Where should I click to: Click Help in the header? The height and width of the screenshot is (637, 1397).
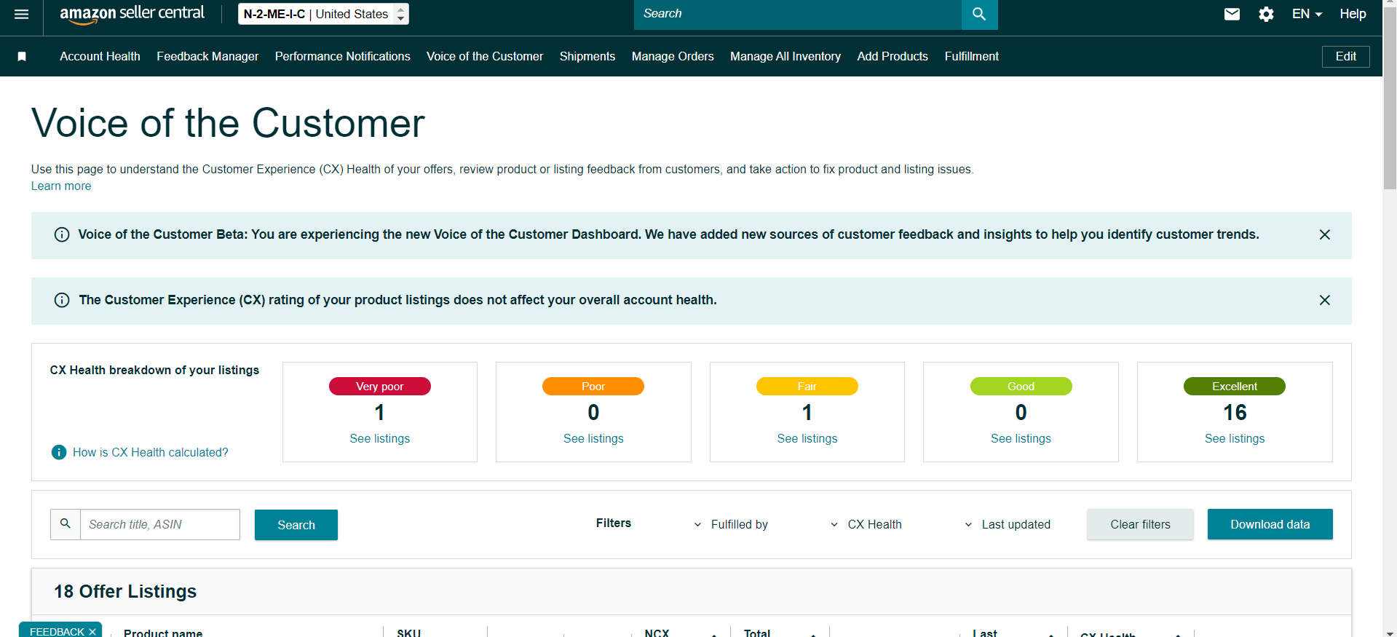coord(1353,14)
